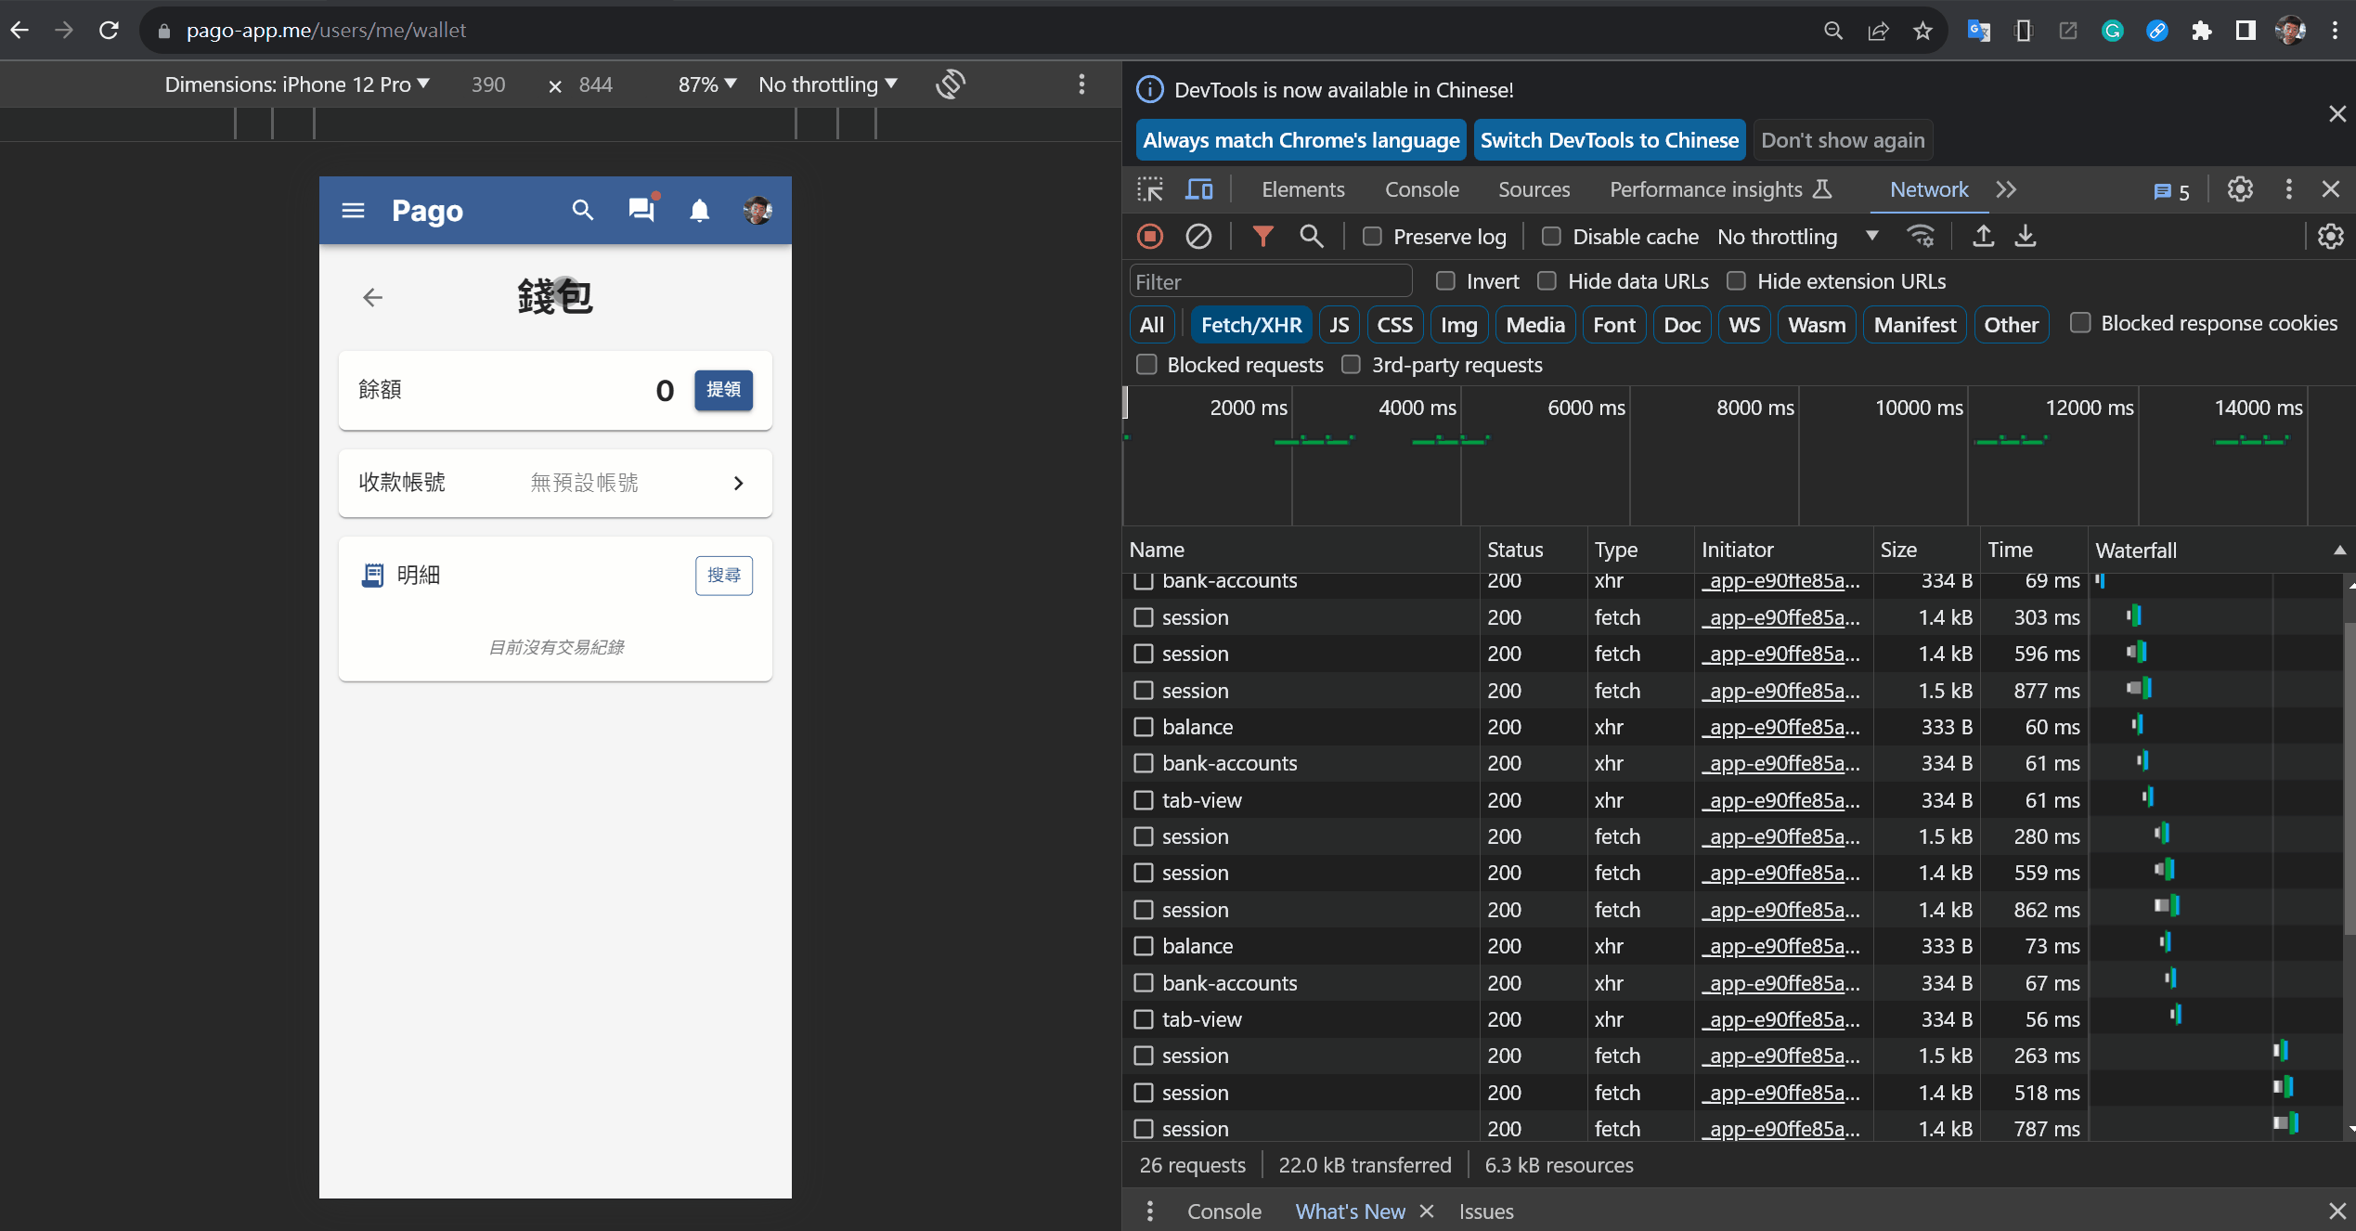Click the record network log icon
This screenshot has height=1231, width=2356.
1150,237
